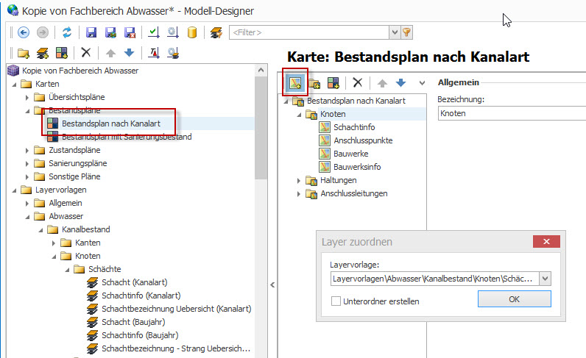Expand the Übersichtspläne folder
The image size is (586, 358).
pyautogui.click(x=28, y=97)
